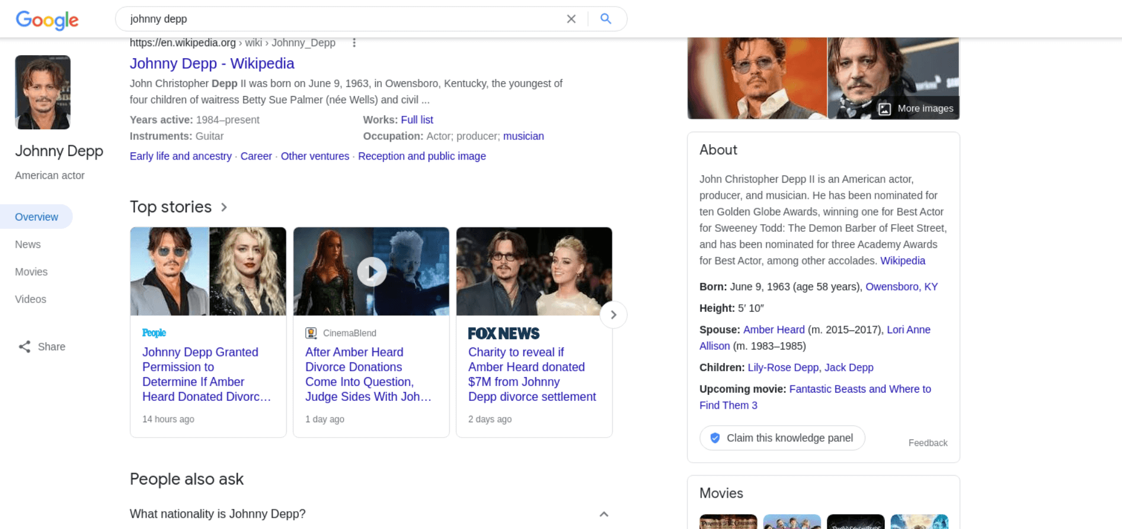The image size is (1122, 529).
Task: Collapse the 'What nationality is Johnny Depp?' question
Action: tap(603, 514)
